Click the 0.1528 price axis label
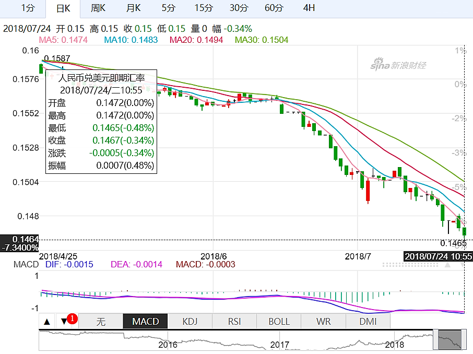 click(26, 148)
